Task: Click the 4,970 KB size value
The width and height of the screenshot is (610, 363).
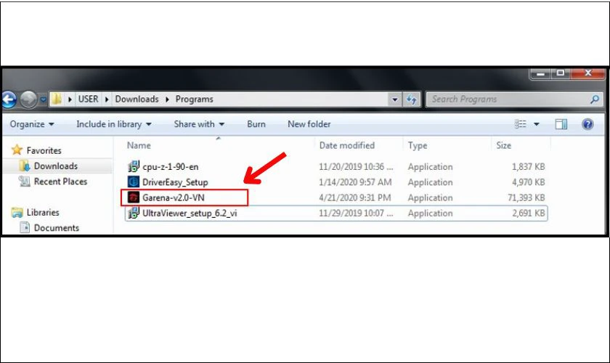Action: click(x=528, y=182)
